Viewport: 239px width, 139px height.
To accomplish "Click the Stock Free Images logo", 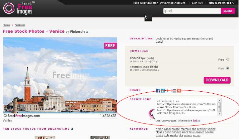I will click(x=18, y=8).
